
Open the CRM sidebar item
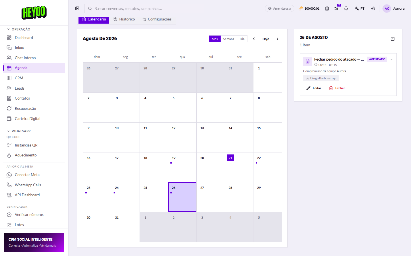click(x=34, y=78)
